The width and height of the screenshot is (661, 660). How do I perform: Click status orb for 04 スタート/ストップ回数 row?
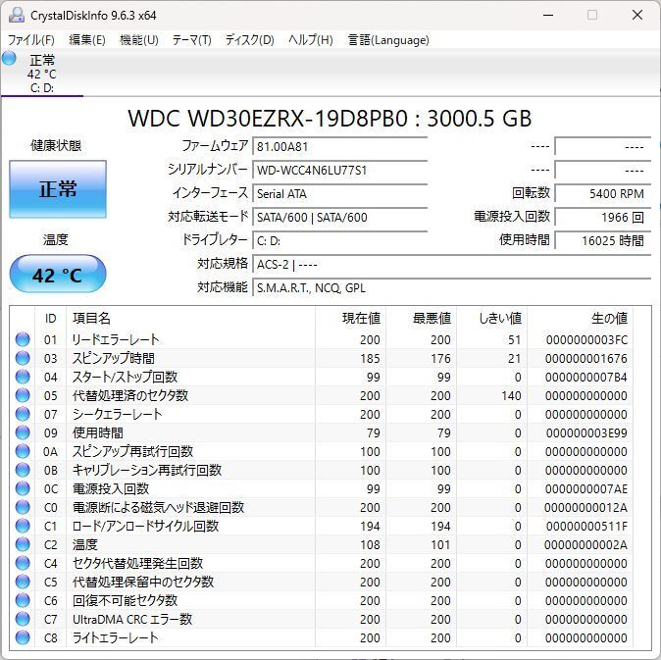click(x=23, y=377)
